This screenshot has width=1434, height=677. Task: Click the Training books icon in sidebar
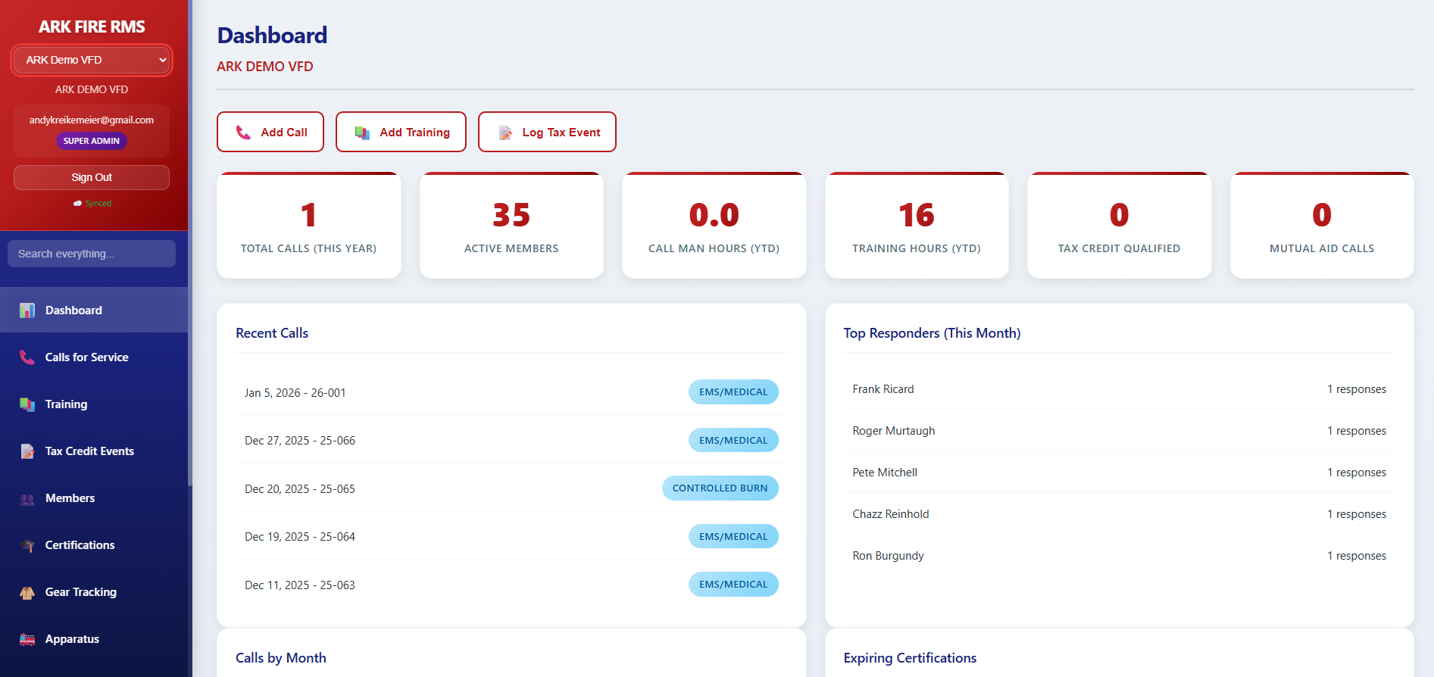[x=27, y=404]
